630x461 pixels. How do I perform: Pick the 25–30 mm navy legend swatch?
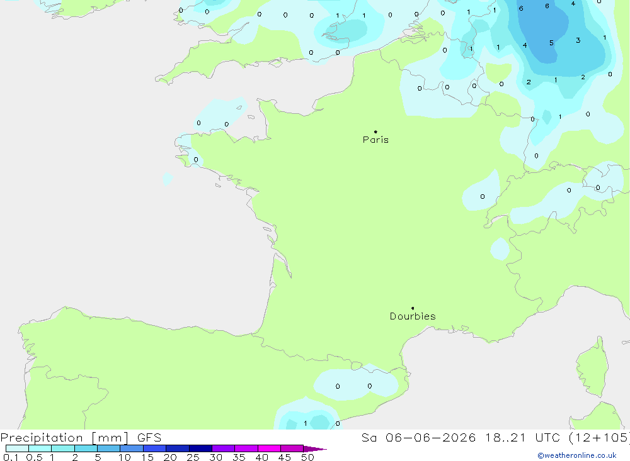point(200,448)
